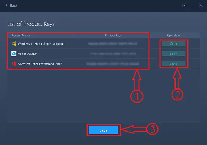Close the product key window

(x=201, y=5)
